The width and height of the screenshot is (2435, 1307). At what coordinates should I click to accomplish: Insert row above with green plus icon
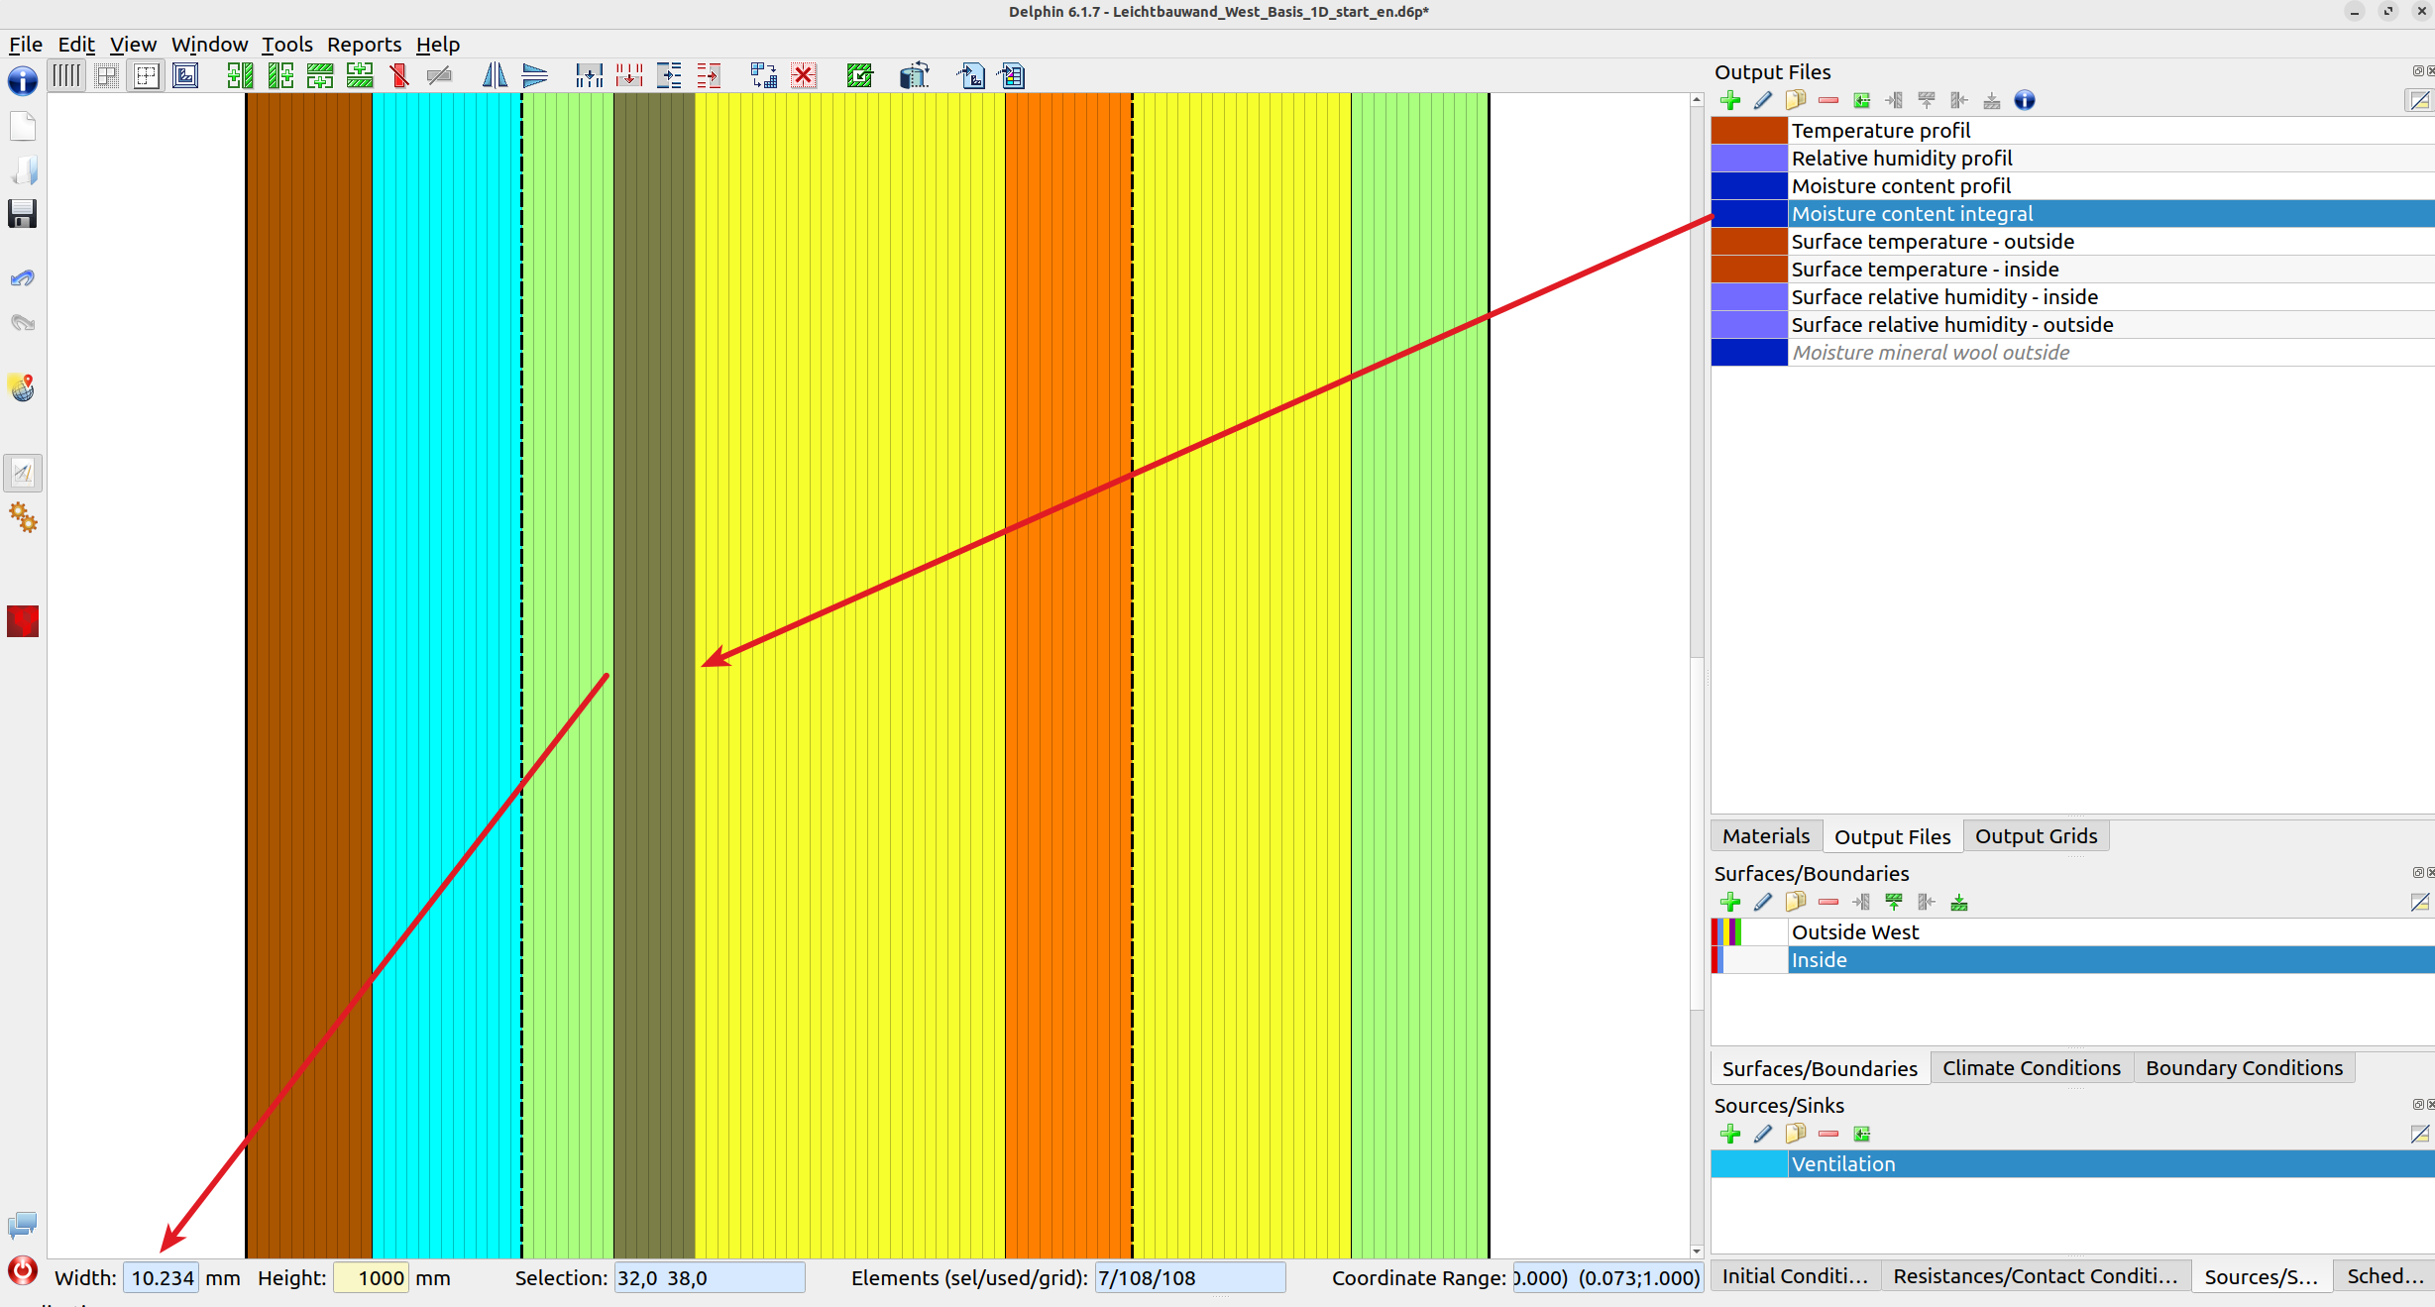(x=320, y=75)
